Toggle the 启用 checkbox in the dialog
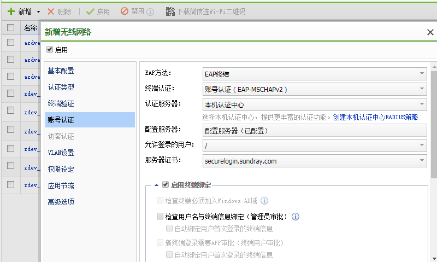Image resolution: width=437 pixels, height=262 pixels. click(x=50, y=49)
